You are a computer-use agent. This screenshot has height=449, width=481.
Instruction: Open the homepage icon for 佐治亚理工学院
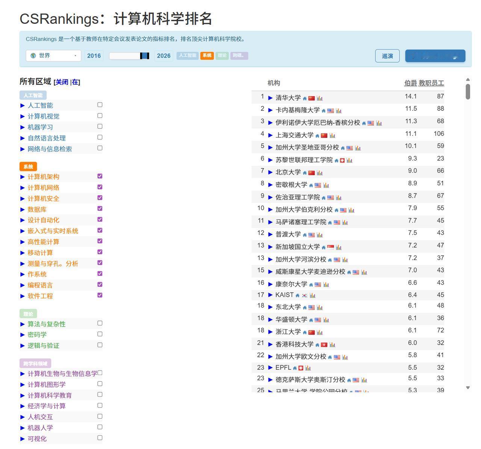click(x=324, y=198)
